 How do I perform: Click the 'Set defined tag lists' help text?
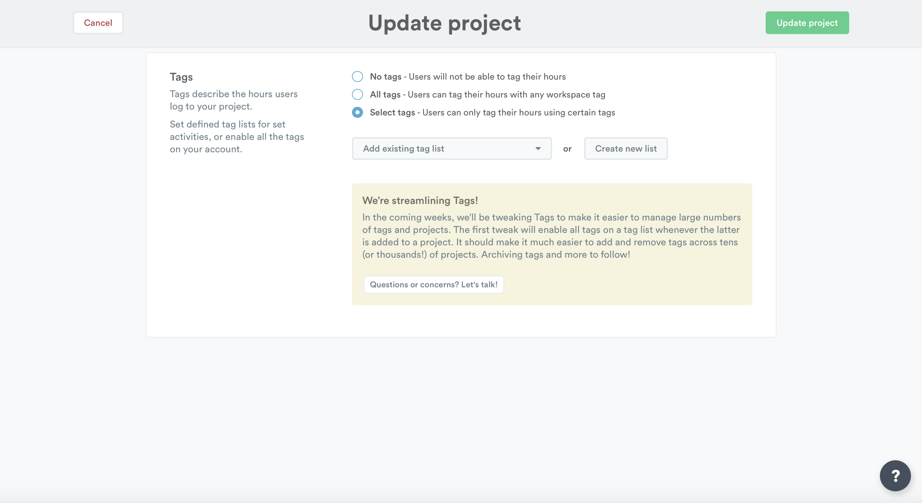(x=237, y=136)
